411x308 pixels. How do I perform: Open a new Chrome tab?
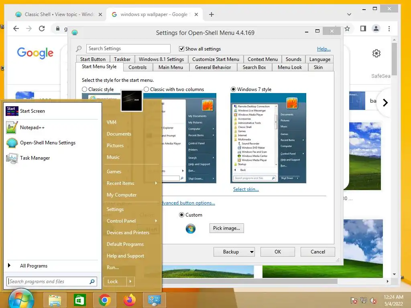point(211,14)
